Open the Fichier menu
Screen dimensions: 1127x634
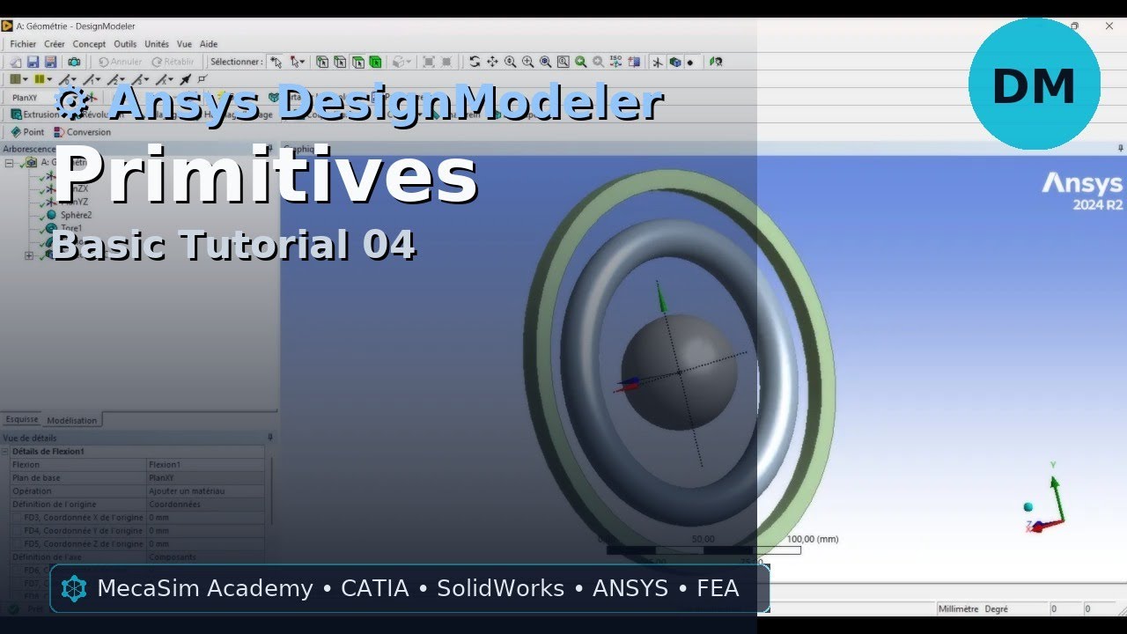click(x=23, y=44)
